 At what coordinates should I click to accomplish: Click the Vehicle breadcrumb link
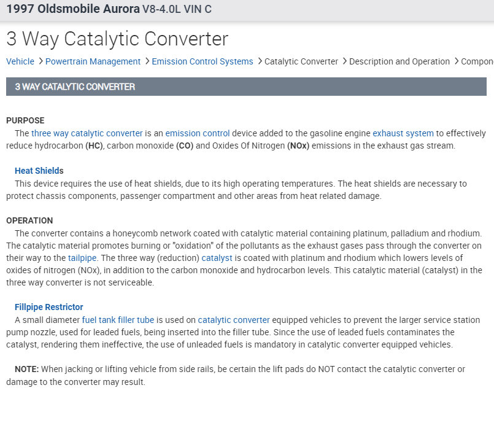coord(20,61)
